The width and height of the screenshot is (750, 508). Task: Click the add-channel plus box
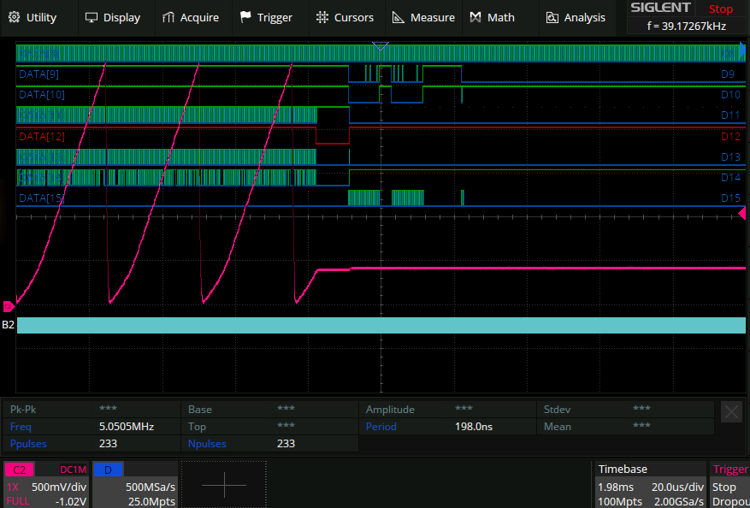(x=224, y=484)
